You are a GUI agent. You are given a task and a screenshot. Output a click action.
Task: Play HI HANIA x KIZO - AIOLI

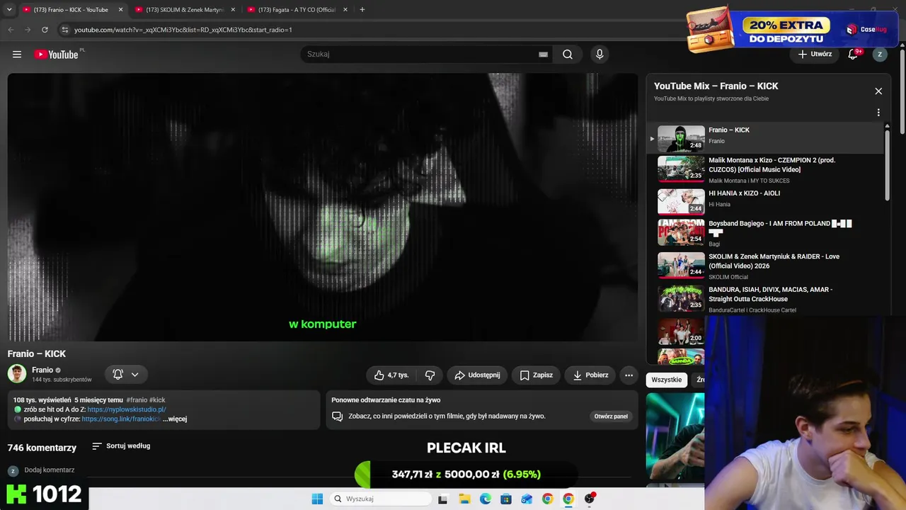767,200
